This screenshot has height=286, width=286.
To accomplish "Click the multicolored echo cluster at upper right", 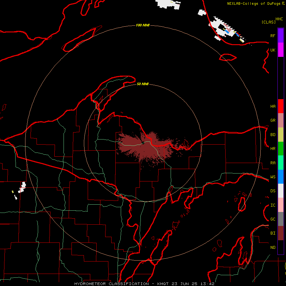I will [x=227, y=30].
